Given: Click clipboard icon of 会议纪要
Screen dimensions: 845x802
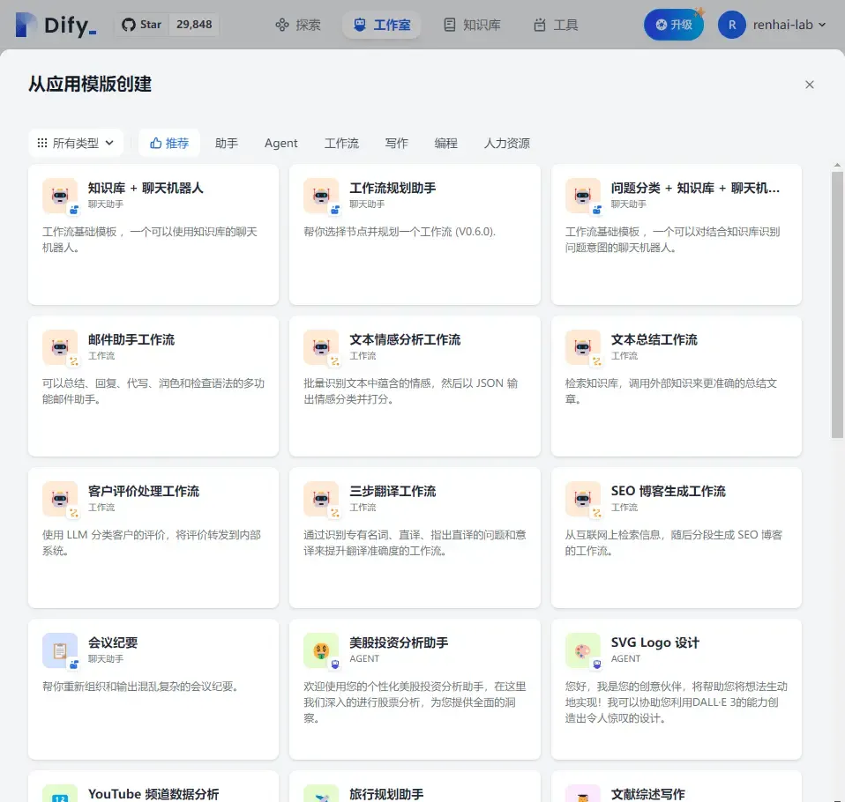Looking at the screenshot, I should click(60, 650).
